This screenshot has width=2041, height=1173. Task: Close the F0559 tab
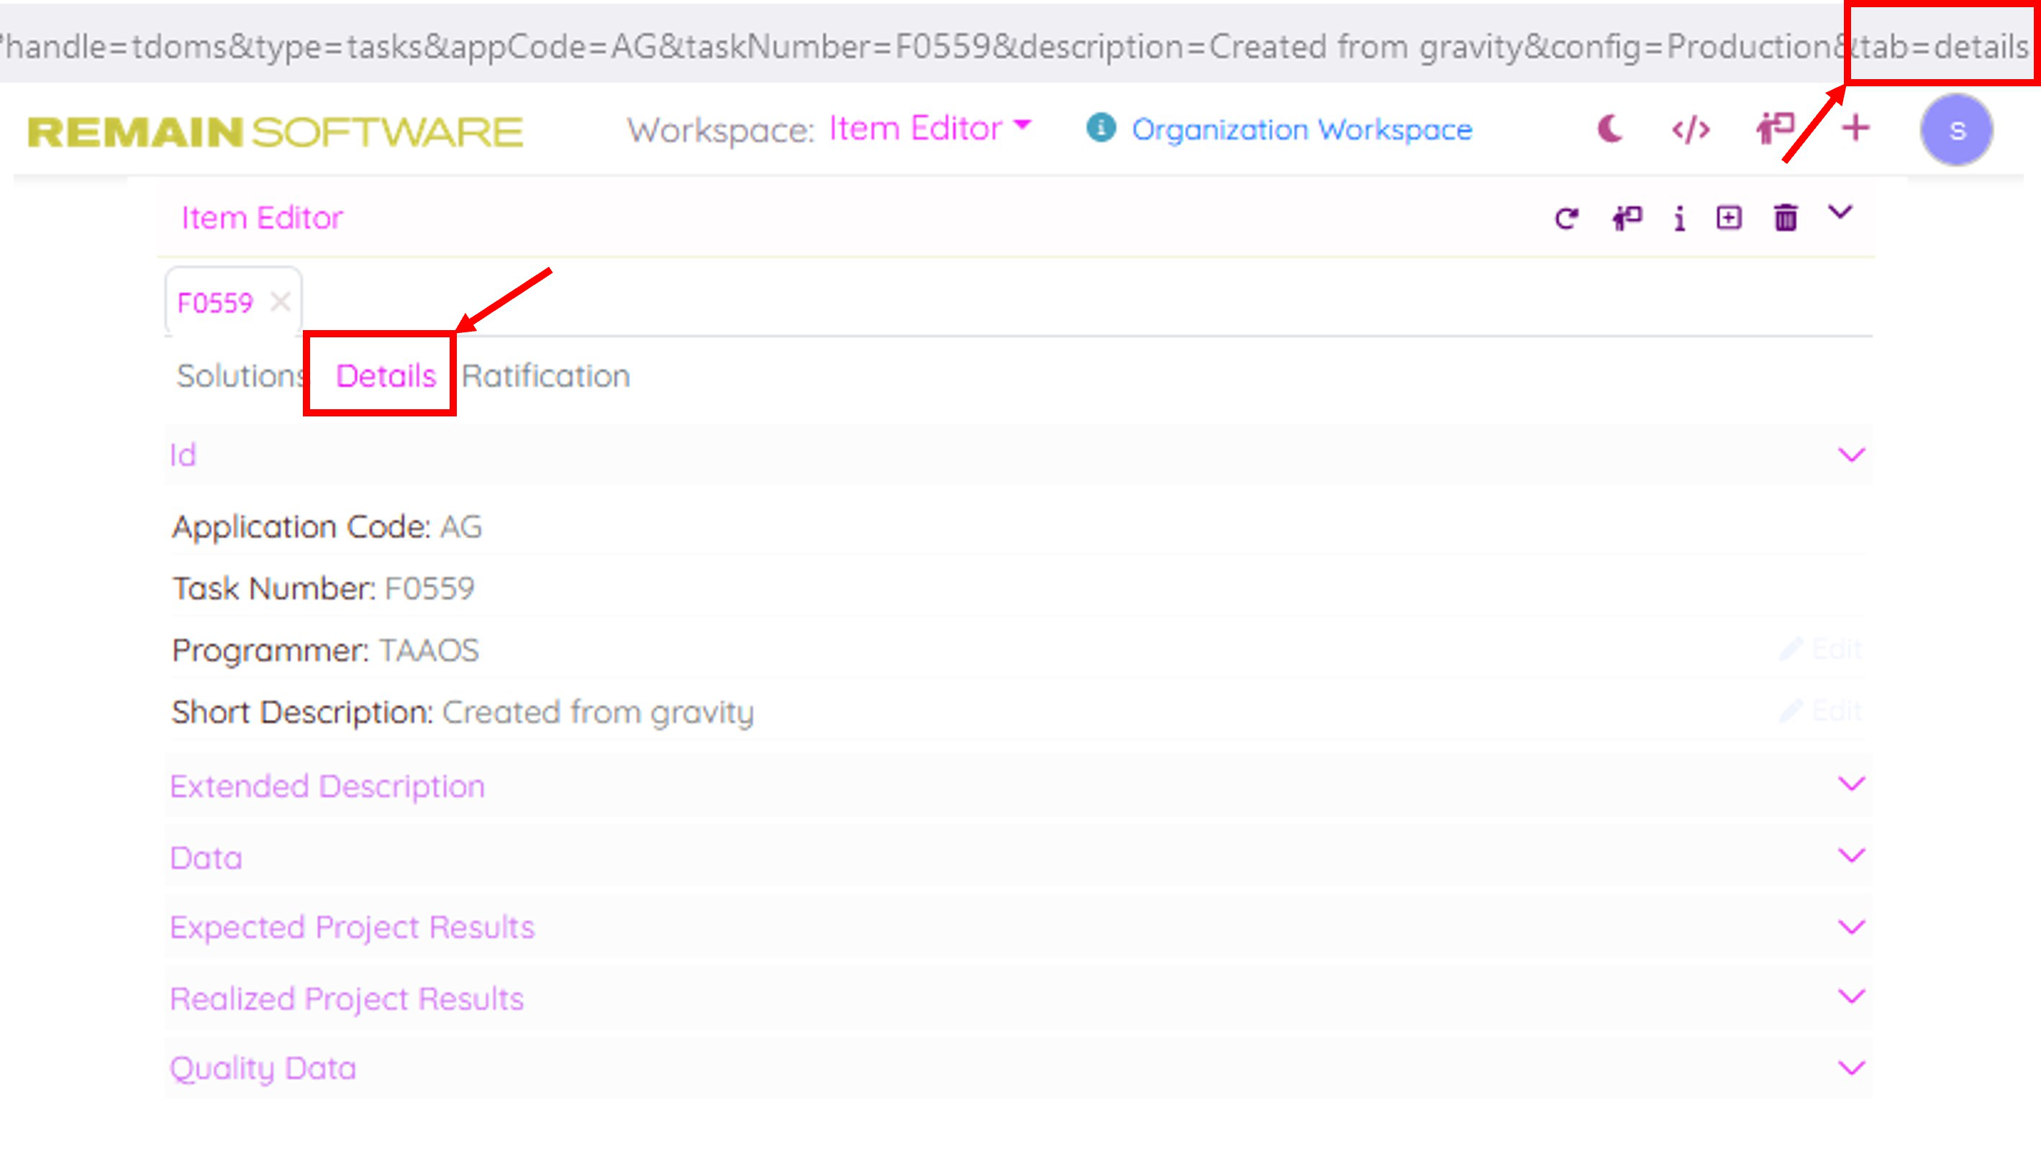[281, 303]
